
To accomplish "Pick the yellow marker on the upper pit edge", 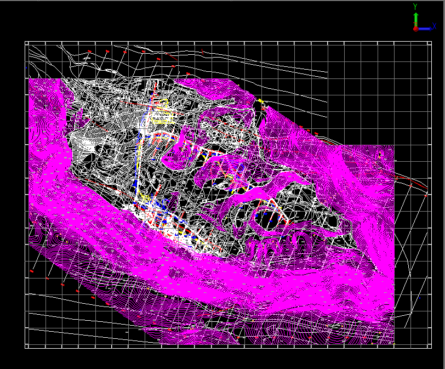I will click(260, 101).
